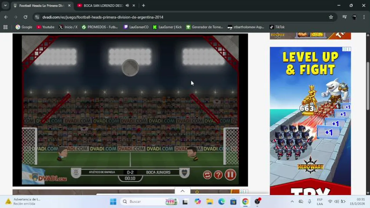The width and height of the screenshot is (370, 208).
Task: Open the PROMIEDOS bookmark
Action: [x=100, y=27]
